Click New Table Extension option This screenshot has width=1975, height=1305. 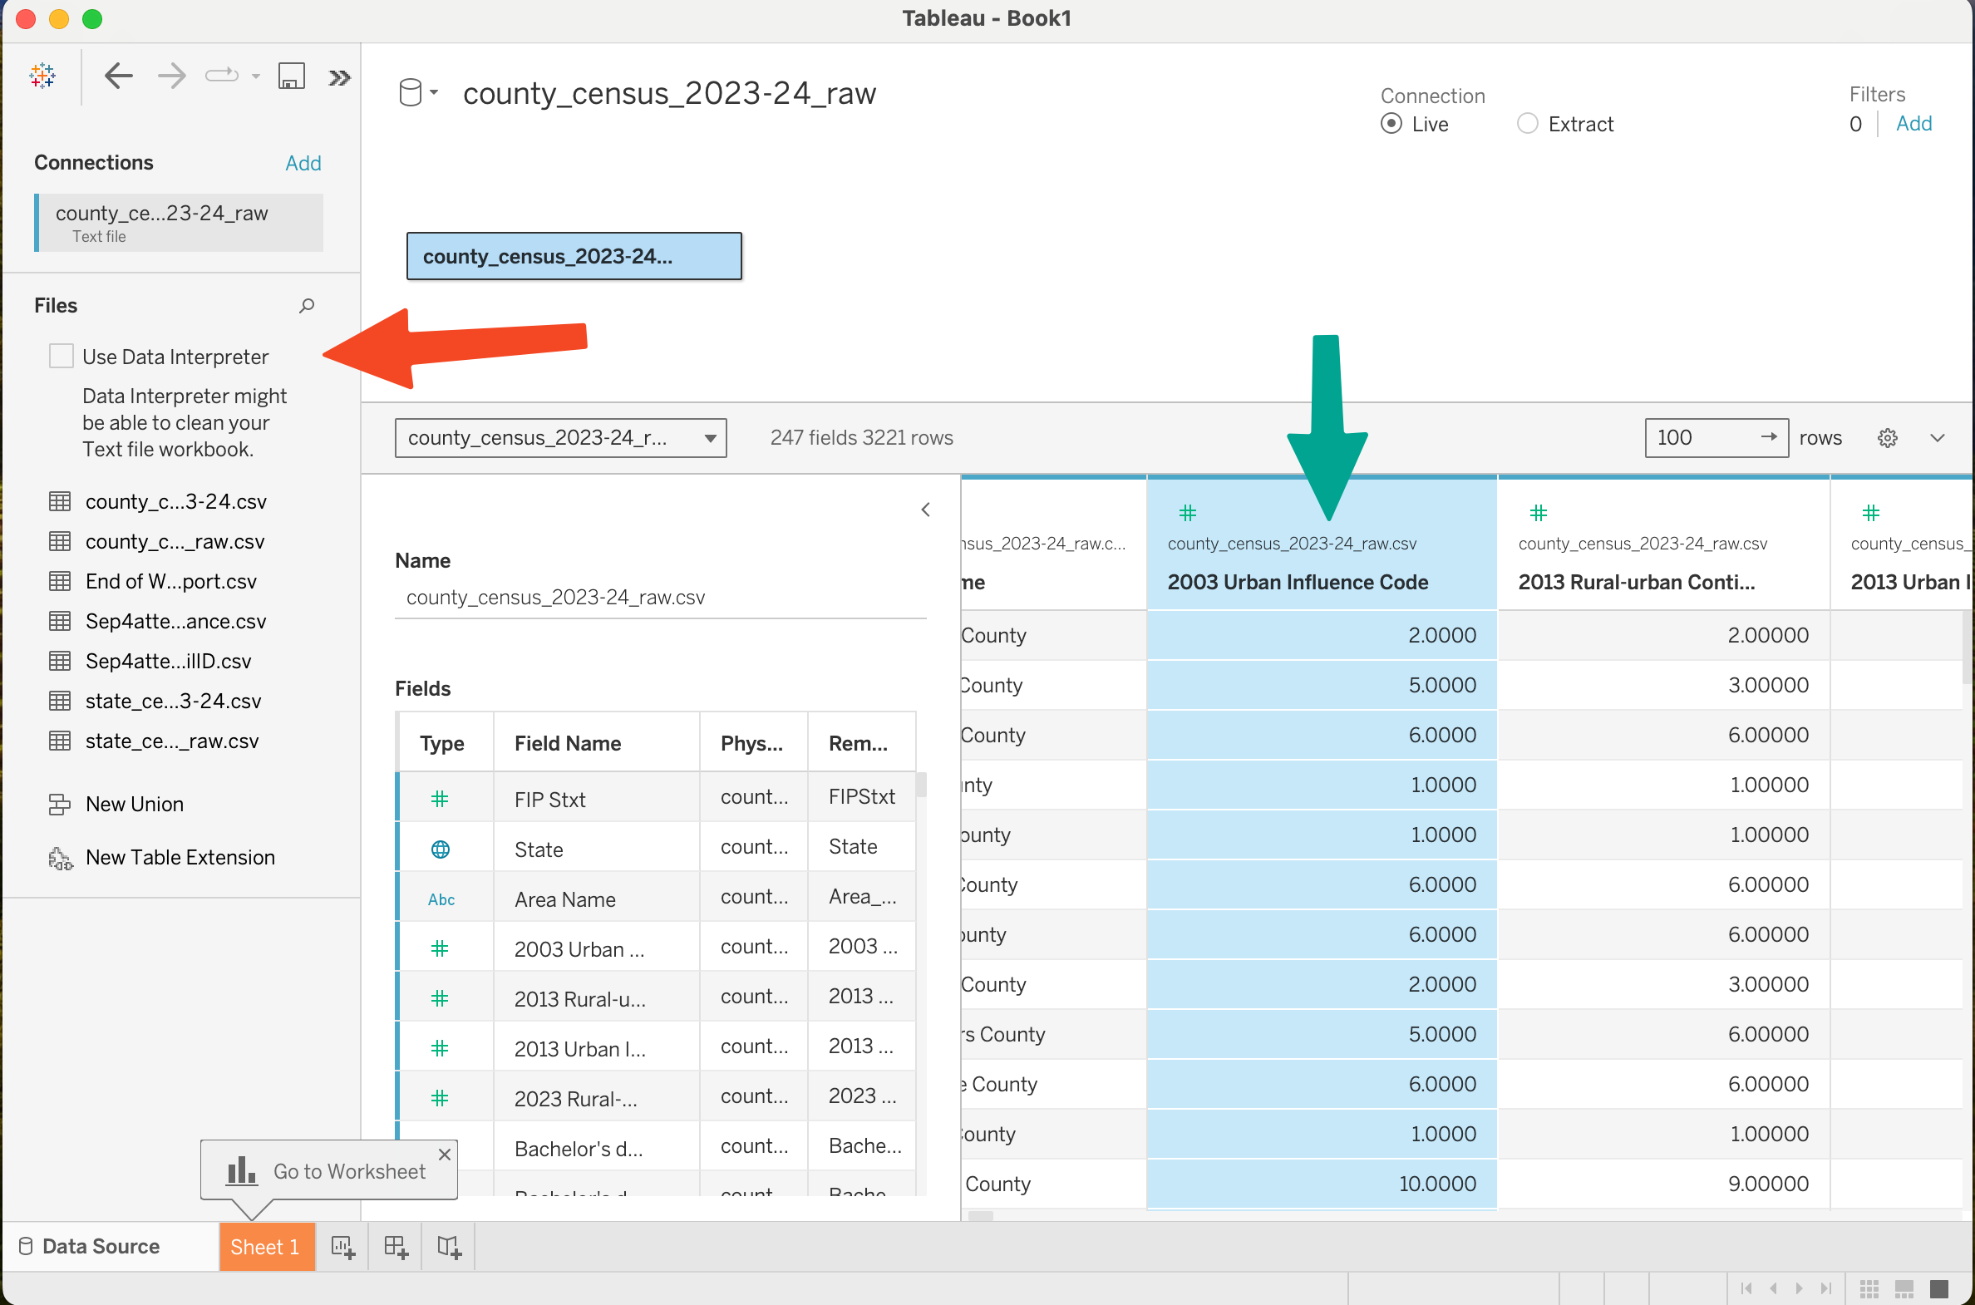coord(180,857)
